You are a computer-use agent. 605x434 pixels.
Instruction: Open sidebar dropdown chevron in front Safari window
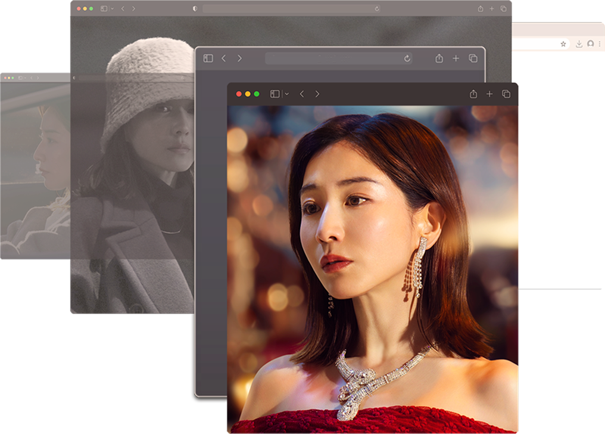[286, 94]
